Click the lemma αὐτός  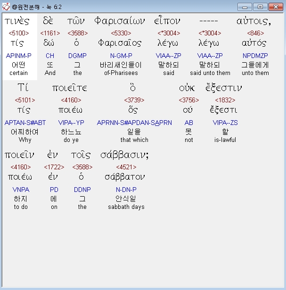coord(254,43)
